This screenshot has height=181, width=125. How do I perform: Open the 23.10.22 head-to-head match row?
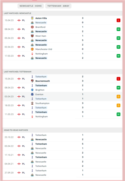pos(62,137)
